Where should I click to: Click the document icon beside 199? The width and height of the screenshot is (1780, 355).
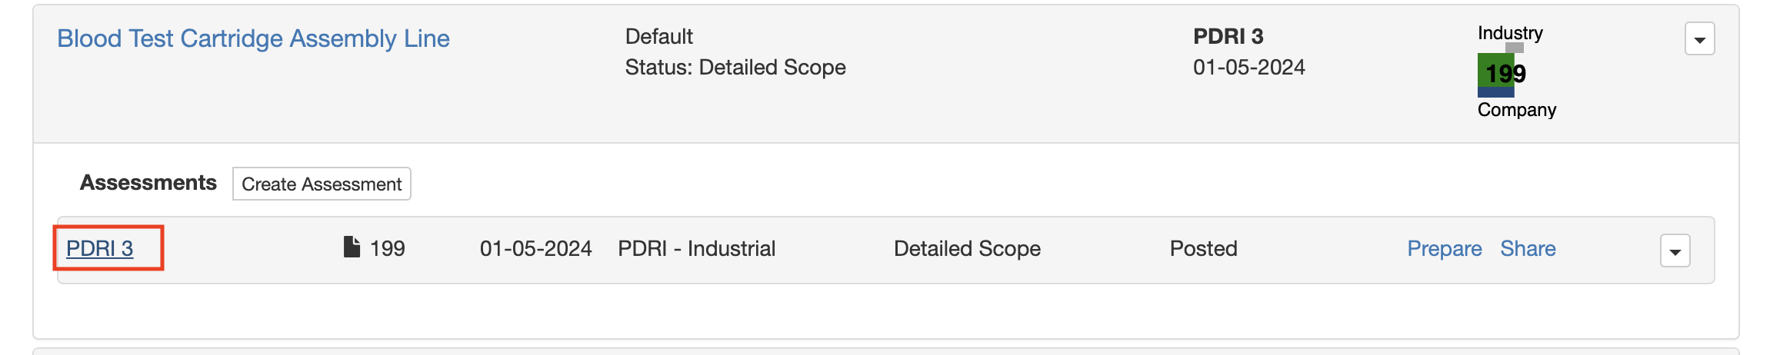point(352,247)
